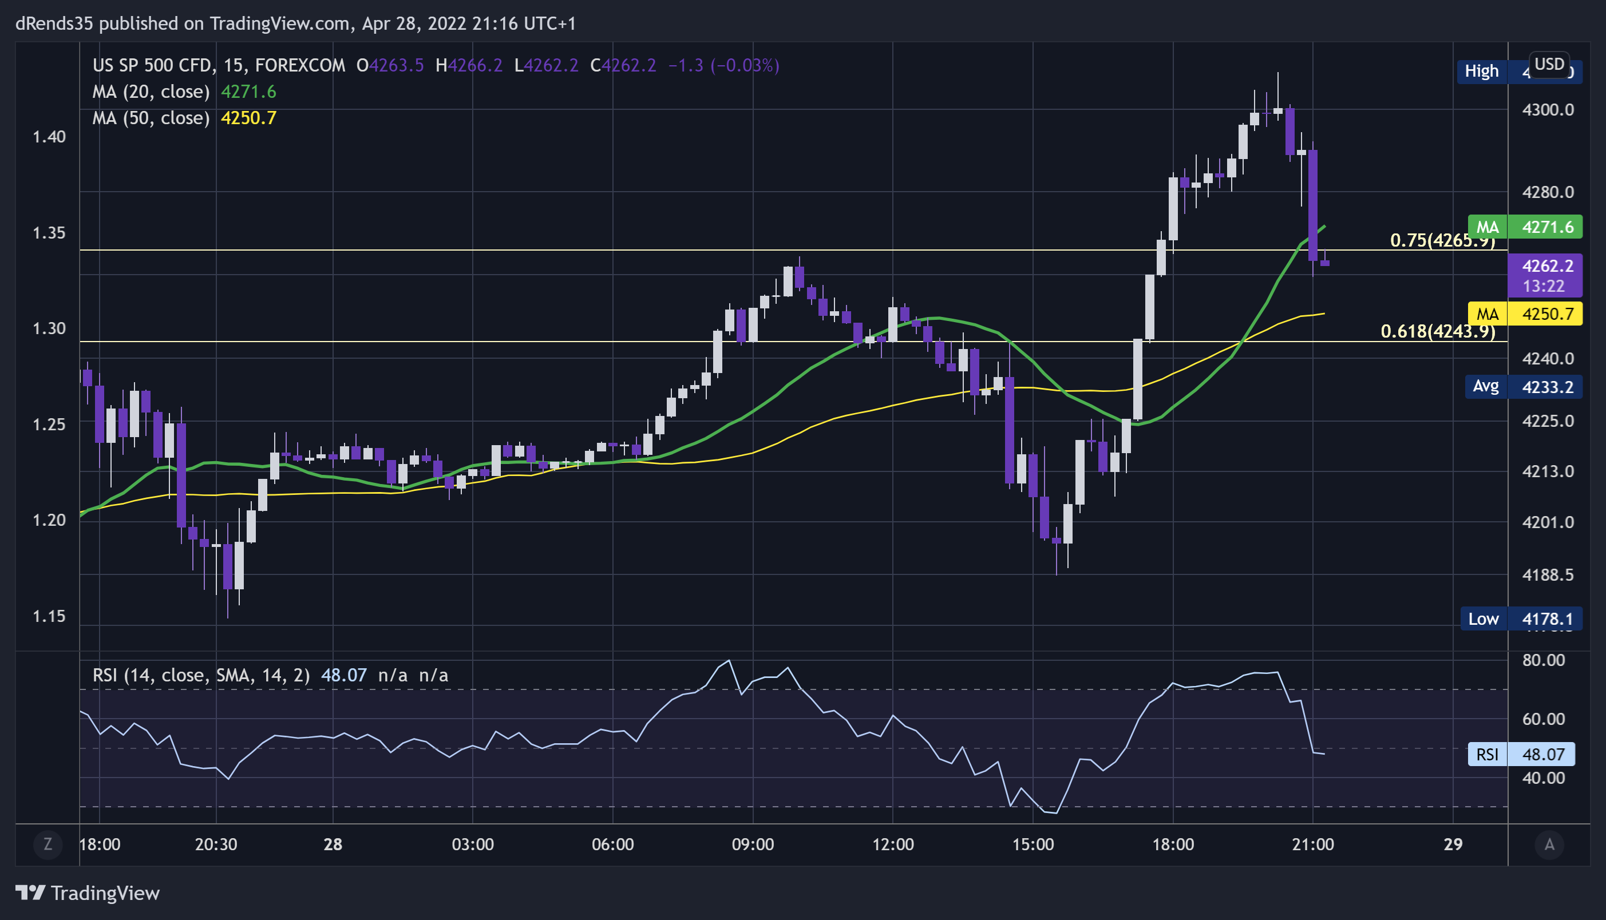Image resolution: width=1606 pixels, height=920 pixels.
Task: Click the high value H4266.2
Action: 469,65
